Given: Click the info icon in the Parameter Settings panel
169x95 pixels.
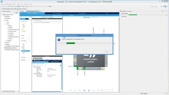Looking at the screenshot, I should 60,65.
